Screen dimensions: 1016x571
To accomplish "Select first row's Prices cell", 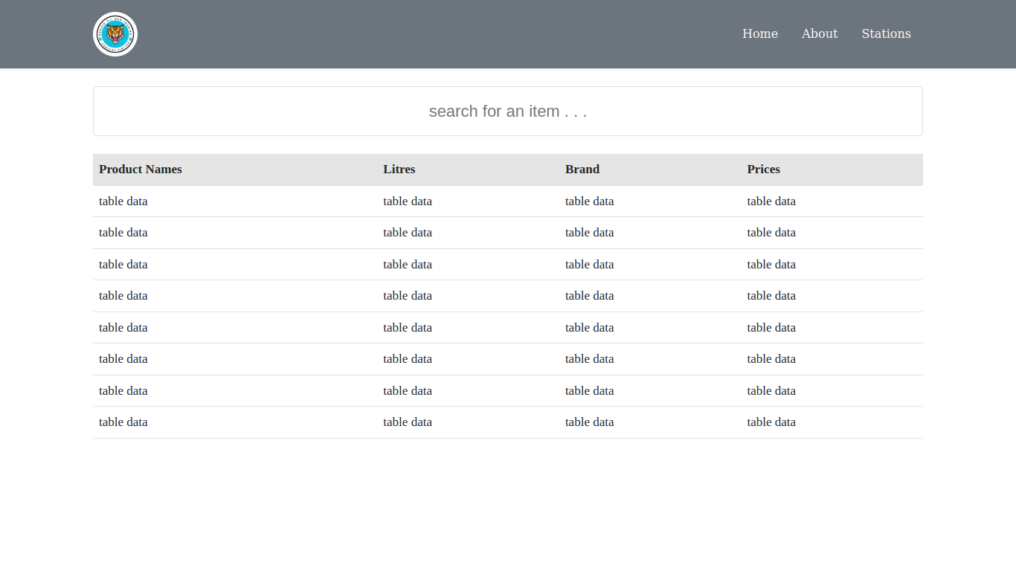I will [771, 201].
